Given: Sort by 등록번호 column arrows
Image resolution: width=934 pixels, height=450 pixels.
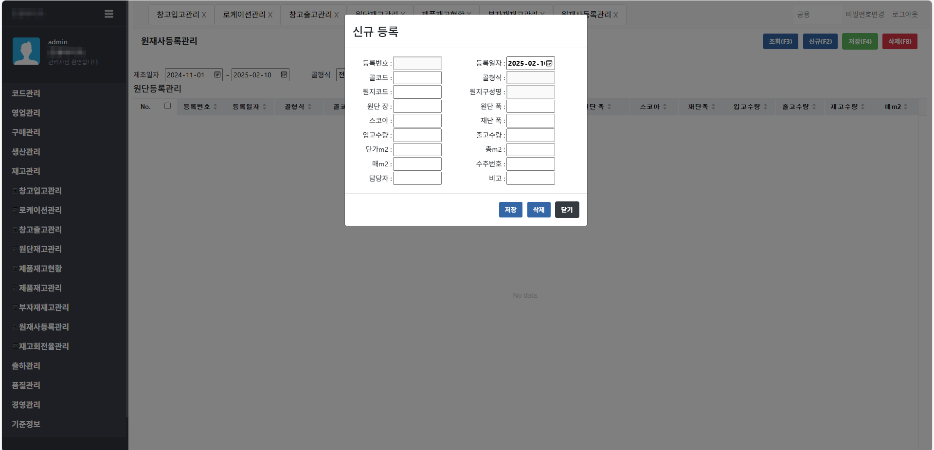Looking at the screenshot, I should click(x=215, y=107).
